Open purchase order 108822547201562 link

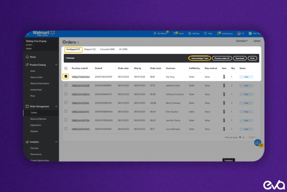80,103
